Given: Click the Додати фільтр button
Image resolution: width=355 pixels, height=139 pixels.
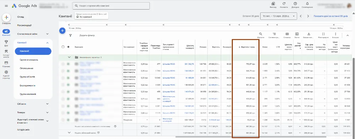Looking at the screenshot, I should point(87,35).
